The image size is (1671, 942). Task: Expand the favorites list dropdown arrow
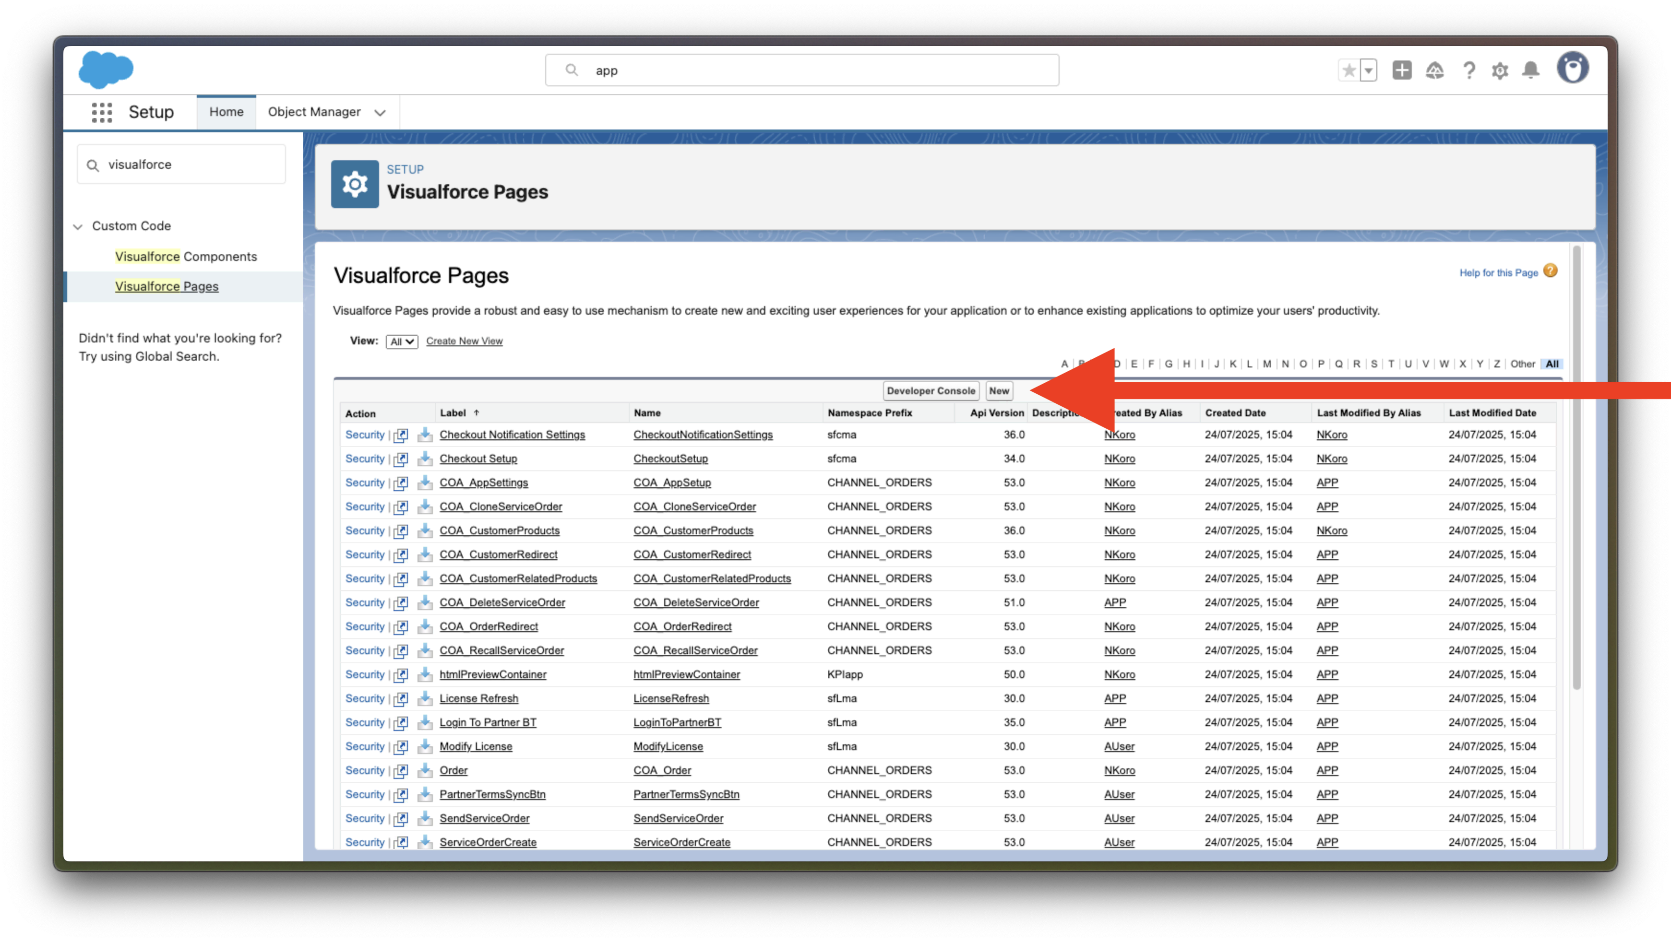pyautogui.click(x=1368, y=70)
